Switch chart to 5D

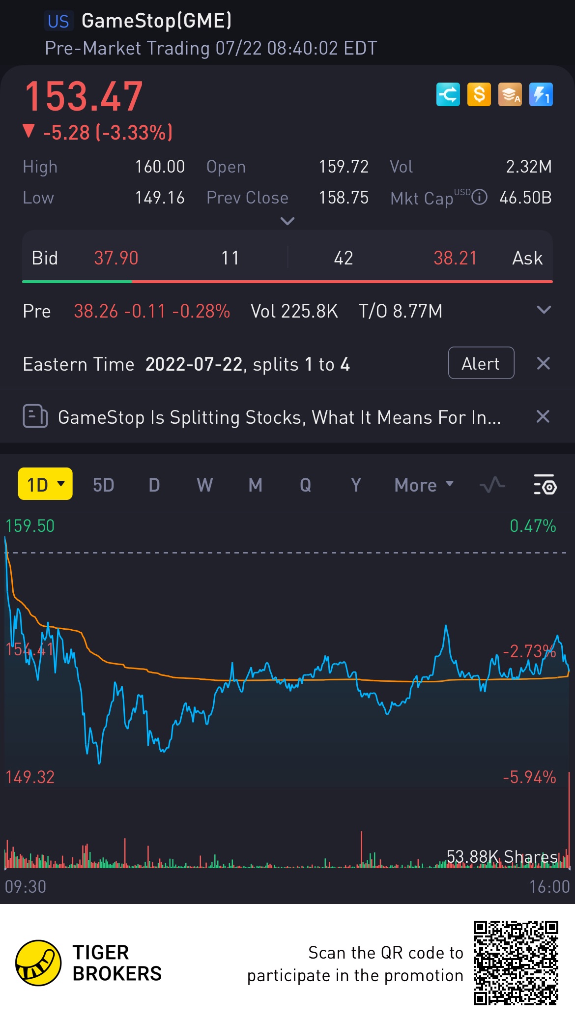(104, 485)
